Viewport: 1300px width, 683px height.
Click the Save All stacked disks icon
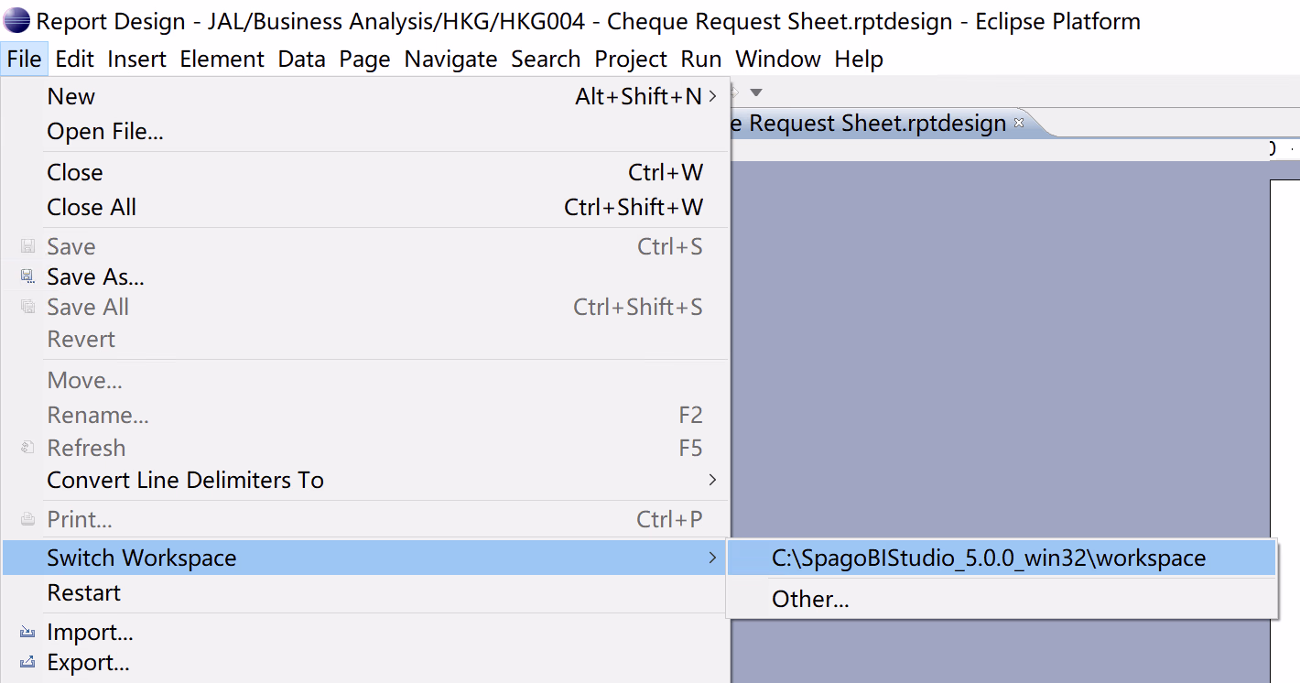[x=27, y=308]
